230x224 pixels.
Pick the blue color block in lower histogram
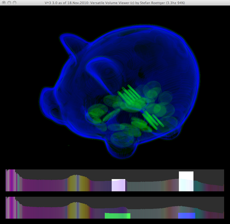coord(187,216)
